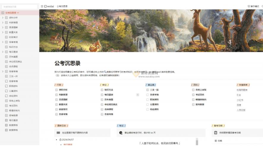This screenshot has width=263, height=147.
Task: Open the 攻略 item under 备考攻略
Action: point(220,141)
